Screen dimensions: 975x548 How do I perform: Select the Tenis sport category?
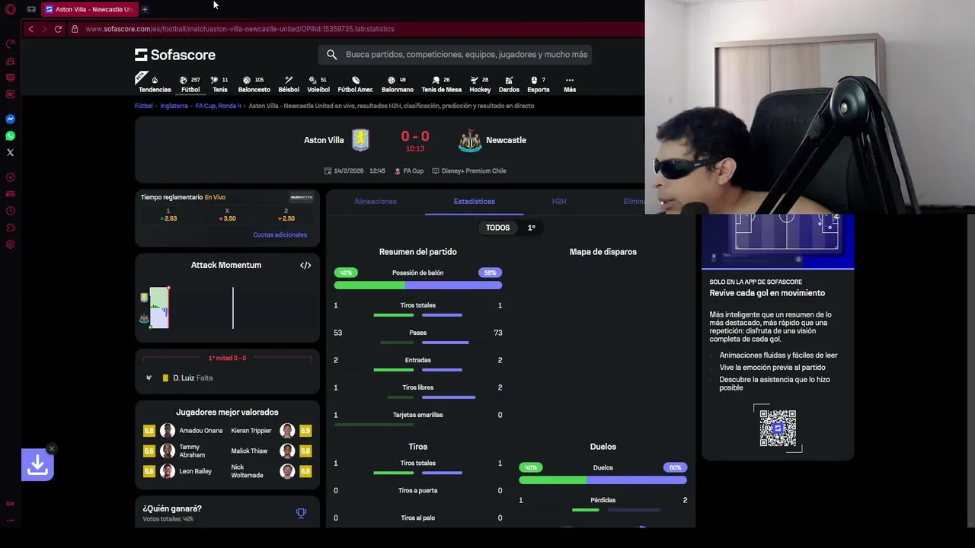[x=219, y=84]
